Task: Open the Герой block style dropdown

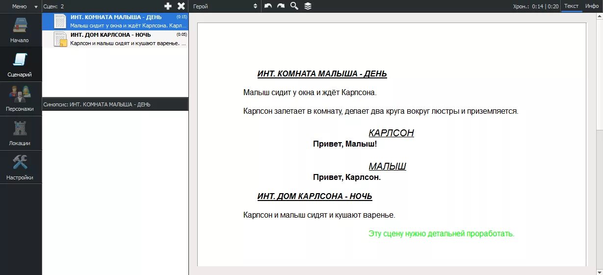Action: 225,6
